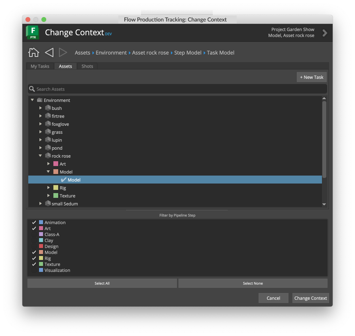
Task: Expand the pond asset node
Action: pos(41,148)
